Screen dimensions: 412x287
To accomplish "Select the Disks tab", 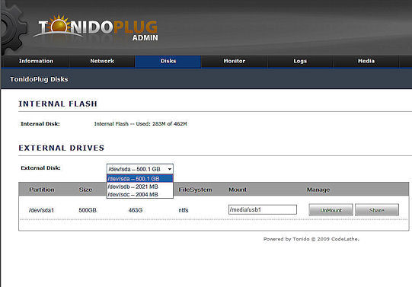I will [168, 61].
